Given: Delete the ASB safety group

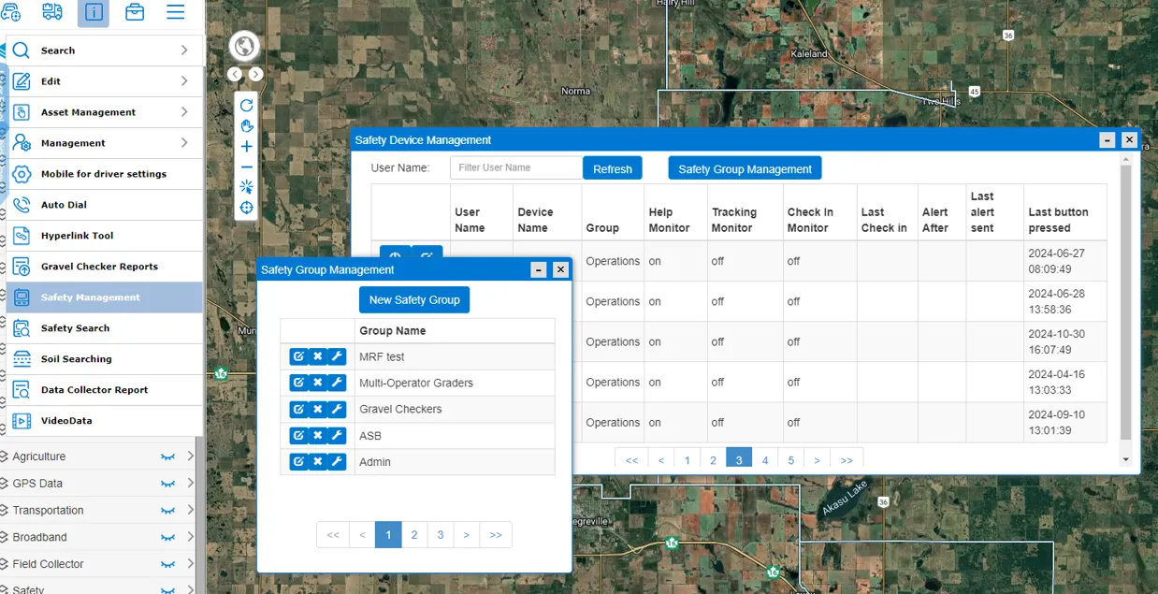Looking at the screenshot, I should [318, 435].
